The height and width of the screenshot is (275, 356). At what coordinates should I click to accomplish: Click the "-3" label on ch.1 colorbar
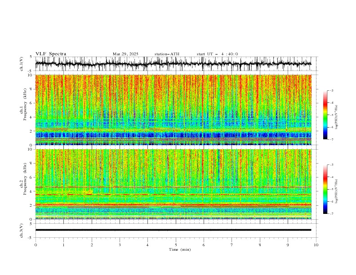coord(332,90)
